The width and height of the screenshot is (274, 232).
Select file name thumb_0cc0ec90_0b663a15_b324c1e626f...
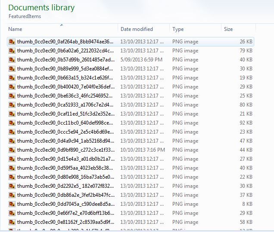point(65,78)
